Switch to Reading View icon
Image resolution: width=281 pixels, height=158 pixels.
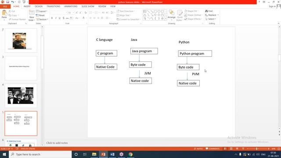[237, 149]
